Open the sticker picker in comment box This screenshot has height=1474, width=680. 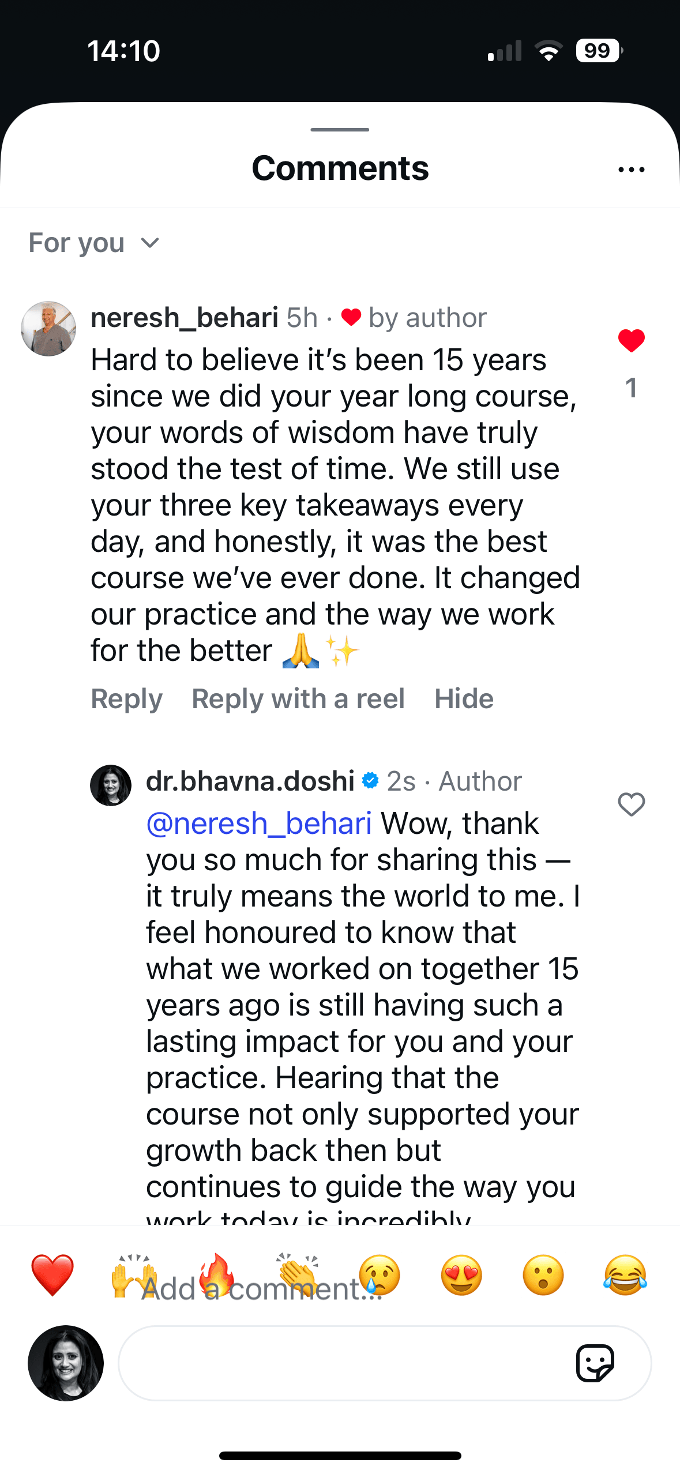[595, 1363]
